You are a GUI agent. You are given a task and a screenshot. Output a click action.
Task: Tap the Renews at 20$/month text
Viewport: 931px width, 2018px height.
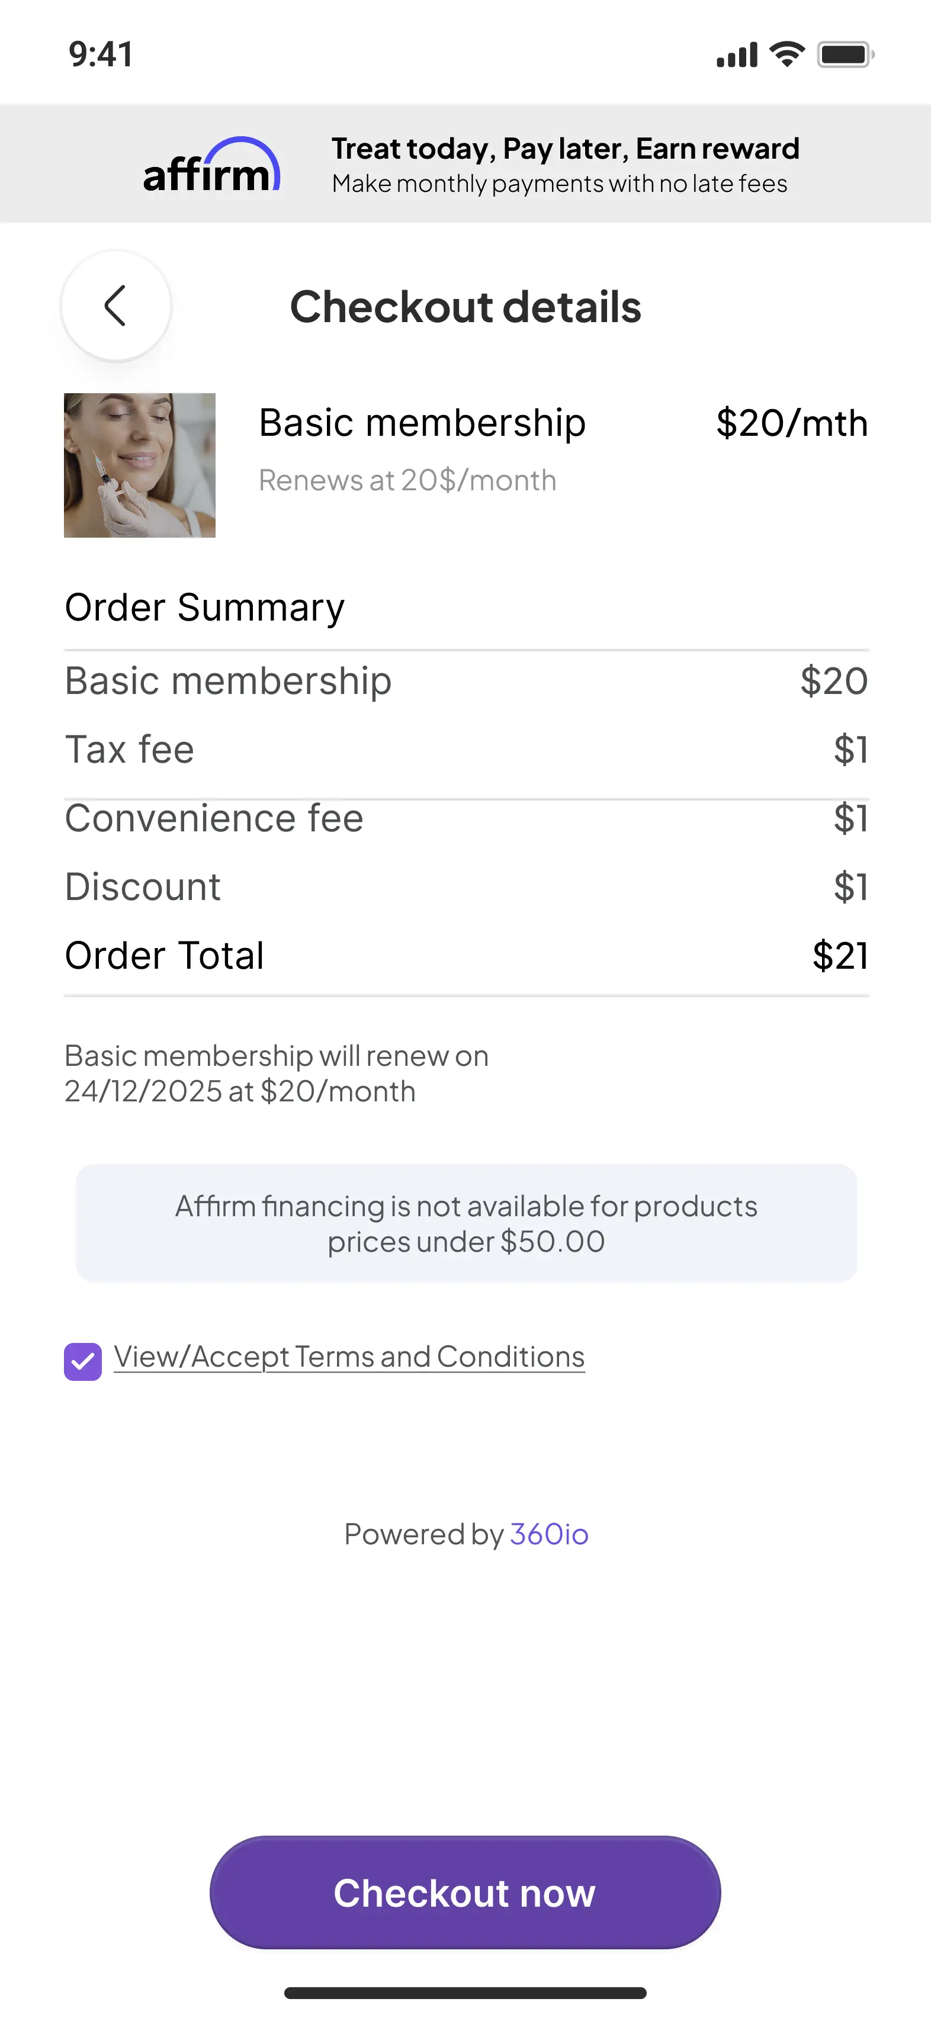tap(407, 480)
